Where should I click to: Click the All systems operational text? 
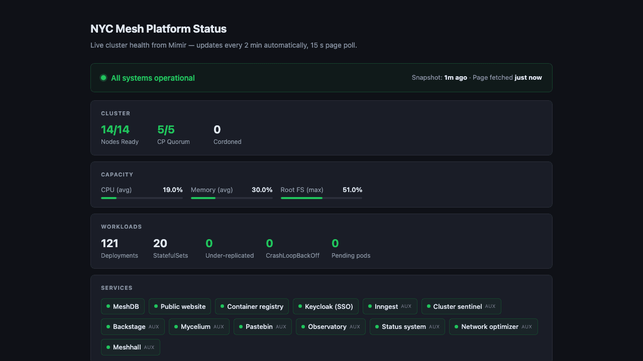tap(153, 78)
